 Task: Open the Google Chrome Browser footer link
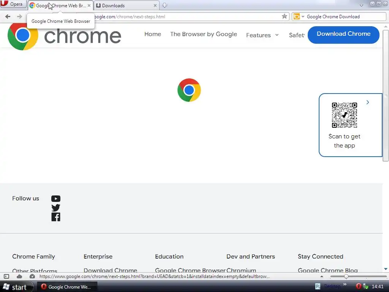pyautogui.click(x=190, y=270)
